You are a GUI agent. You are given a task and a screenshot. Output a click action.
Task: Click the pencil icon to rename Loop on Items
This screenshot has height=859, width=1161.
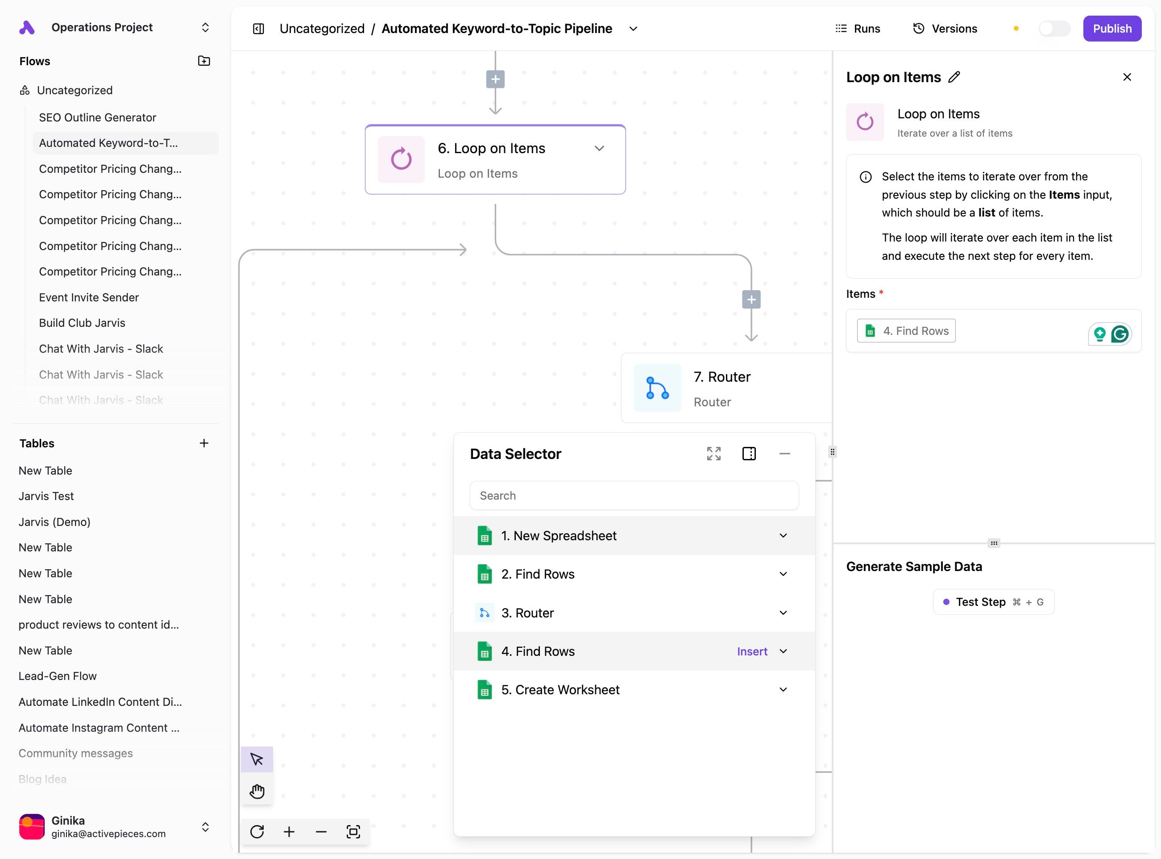(954, 77)
